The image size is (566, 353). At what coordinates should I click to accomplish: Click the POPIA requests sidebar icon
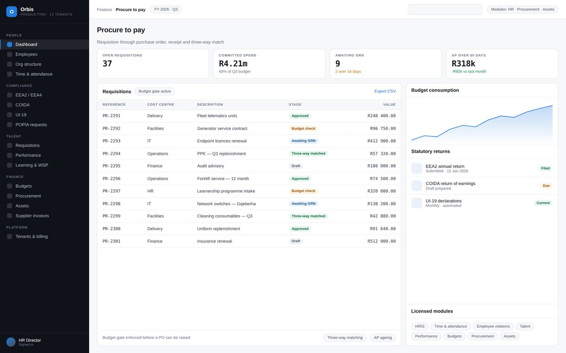[9, 124]
